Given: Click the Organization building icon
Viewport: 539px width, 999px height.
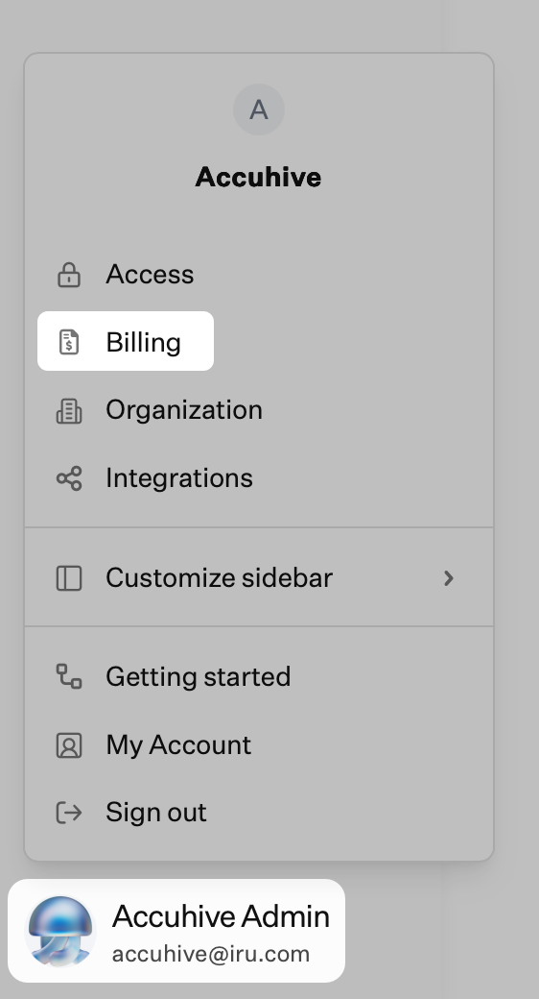Looking at the screenshot, I should (x=69, y=411).
